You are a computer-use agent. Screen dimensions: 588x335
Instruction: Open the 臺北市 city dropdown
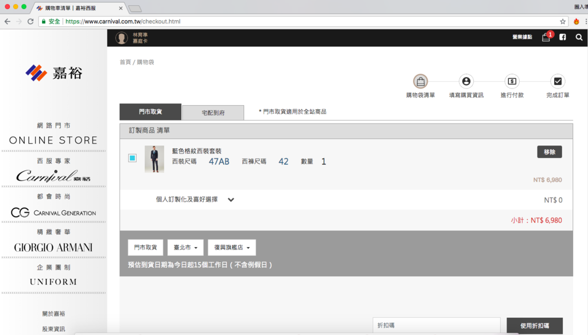185,248
